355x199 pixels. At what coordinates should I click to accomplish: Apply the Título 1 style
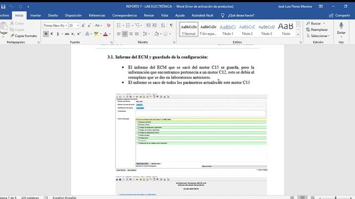click(x=227, y=29)
